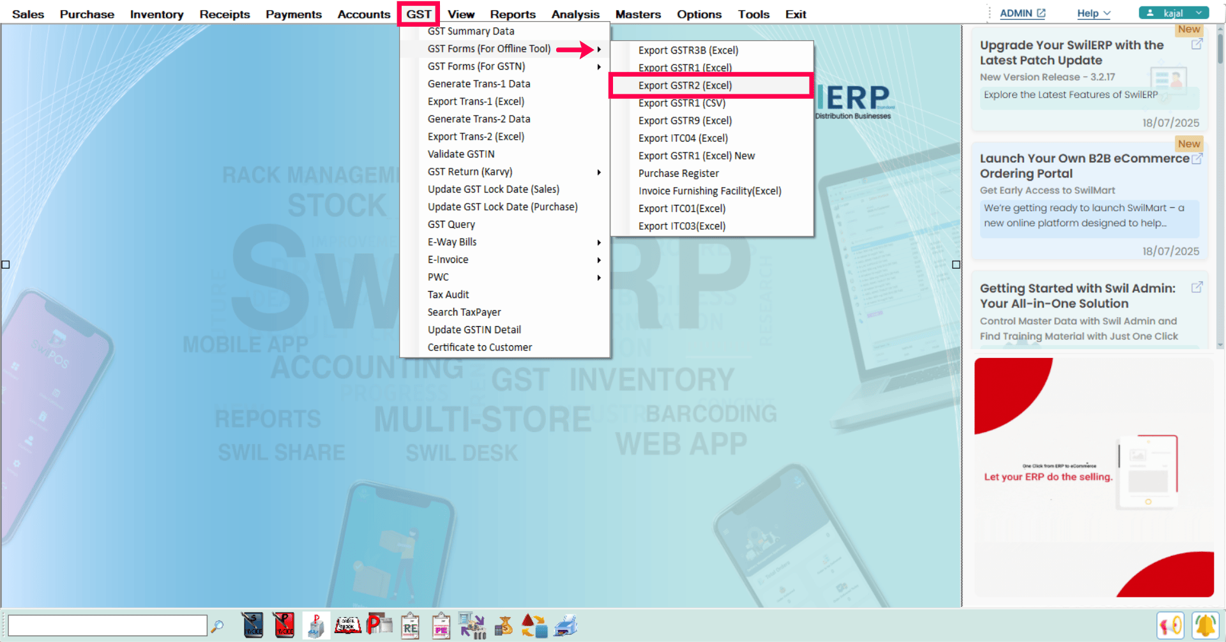Select GST Forms (For Offline Tool) menu entry
The height and width of the screenshot is (642, 1226).
pyautogui.click(x=504, y=49)
